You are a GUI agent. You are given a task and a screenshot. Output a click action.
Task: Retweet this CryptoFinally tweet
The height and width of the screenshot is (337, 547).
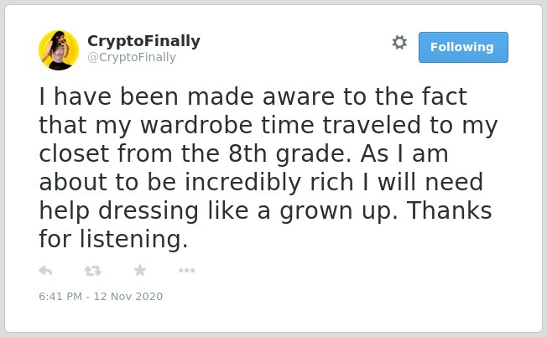(x=93, y=271)
